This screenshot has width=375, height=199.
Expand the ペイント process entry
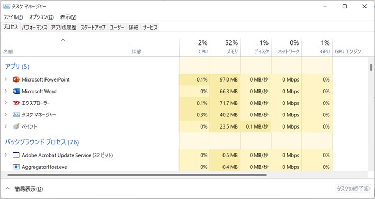click(6, 126)
